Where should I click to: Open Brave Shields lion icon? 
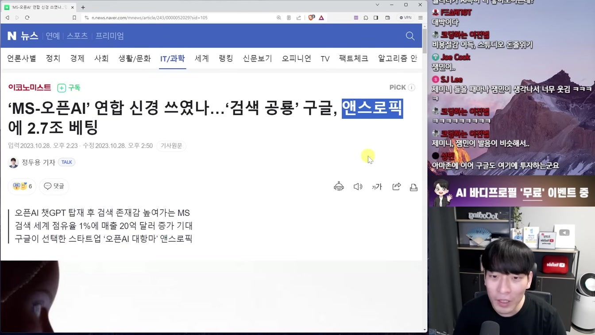(x=311, y=18)
